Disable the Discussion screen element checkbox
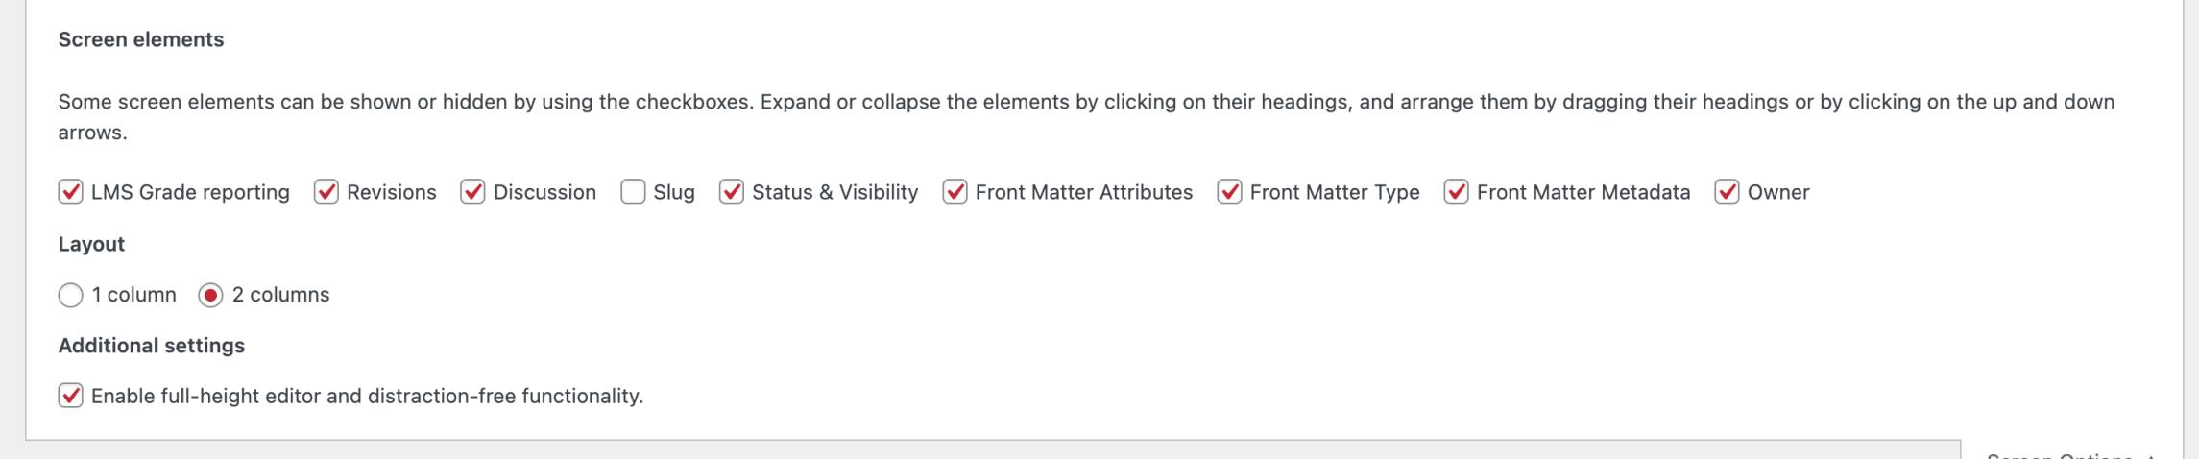This screenshot has width=2199, height=459. tap(472, 192)
